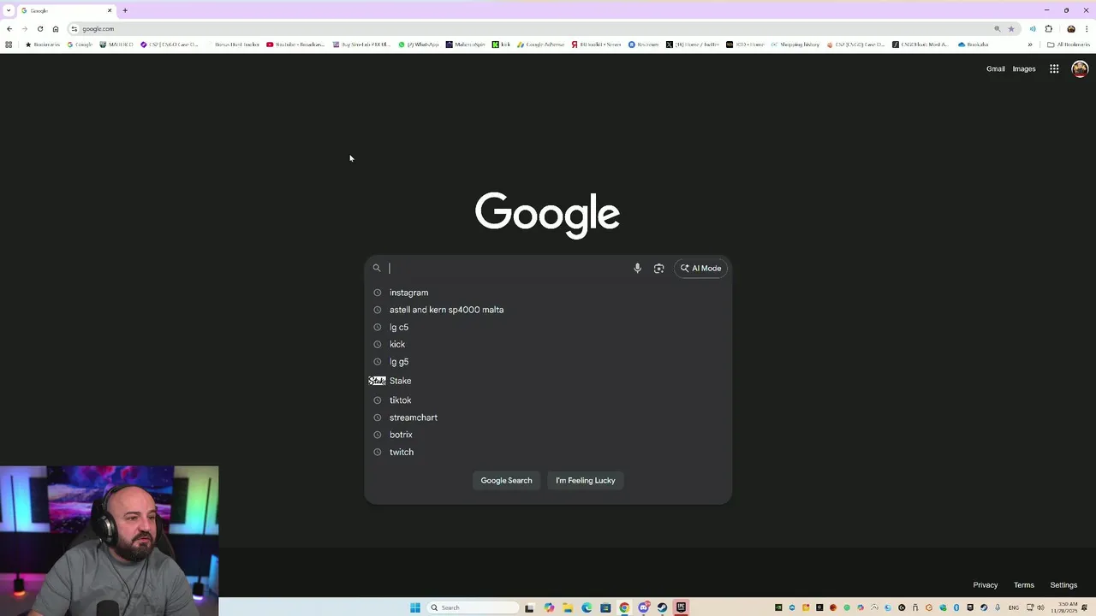Image resolution: width=1096 pixels, height=616 pixels.
Task: Open the tab search dropdown arrow
Action: [x=9, y=10]
